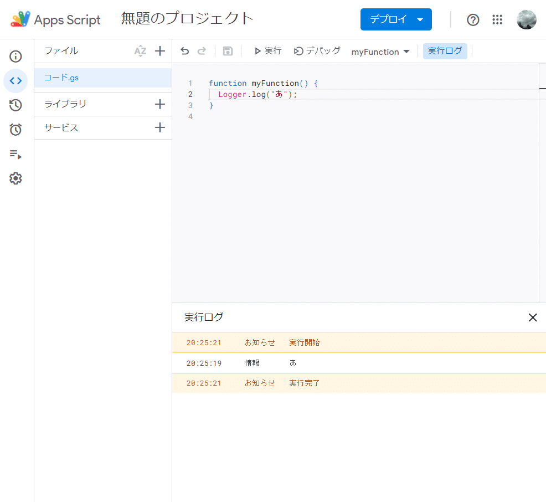Viewport: 546px width, 502px height.
Task: Open the triggers alarm clock icon
Action: pos(16,130)
